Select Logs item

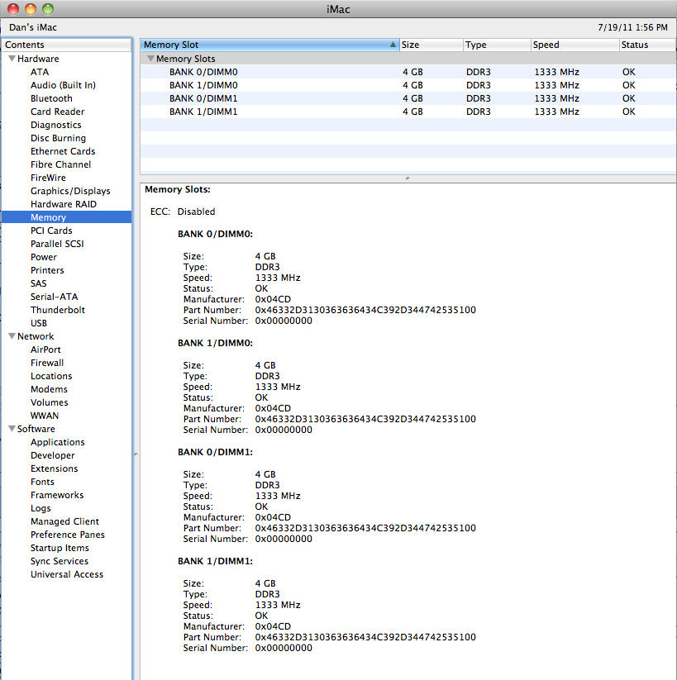(41, 508)
